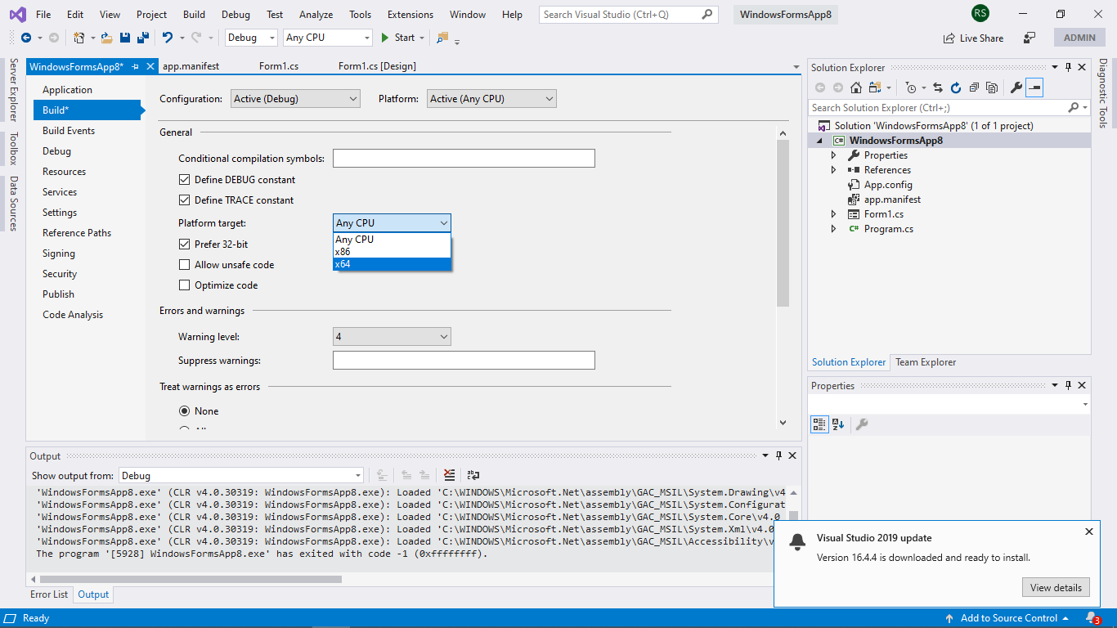The height and width of the screenshot is (628, 1117).
Task: Expand the Properties node in Solution Explorer
Action: 834,155
